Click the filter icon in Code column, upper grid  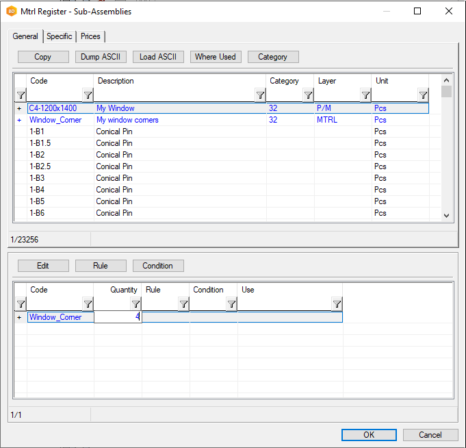(88, 95)
